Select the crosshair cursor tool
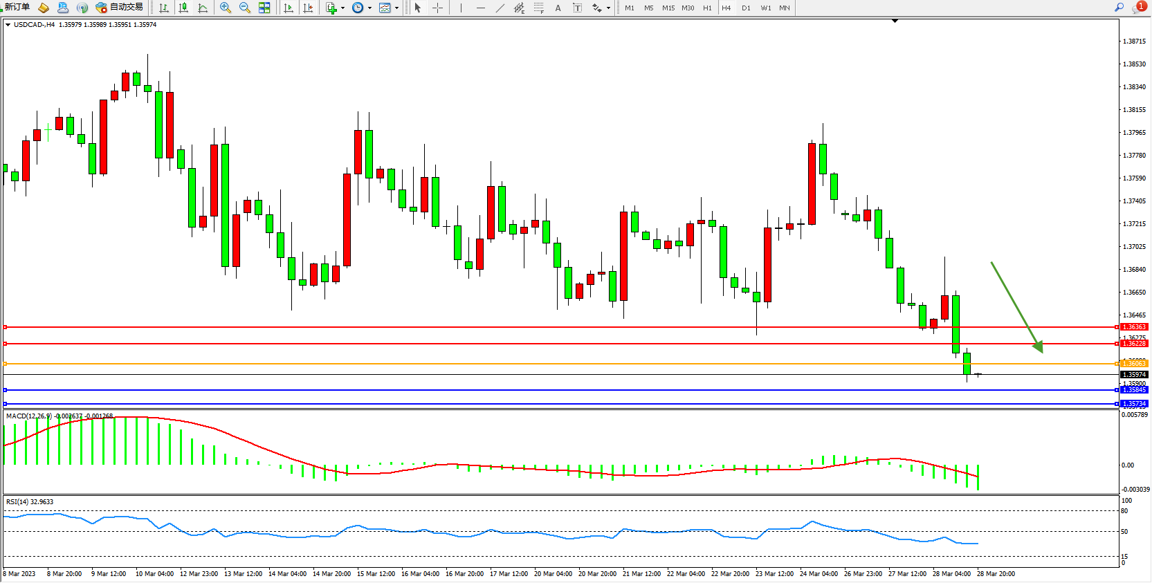 [437, 8]
